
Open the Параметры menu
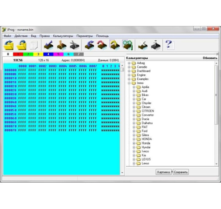(x=85, y=36)
